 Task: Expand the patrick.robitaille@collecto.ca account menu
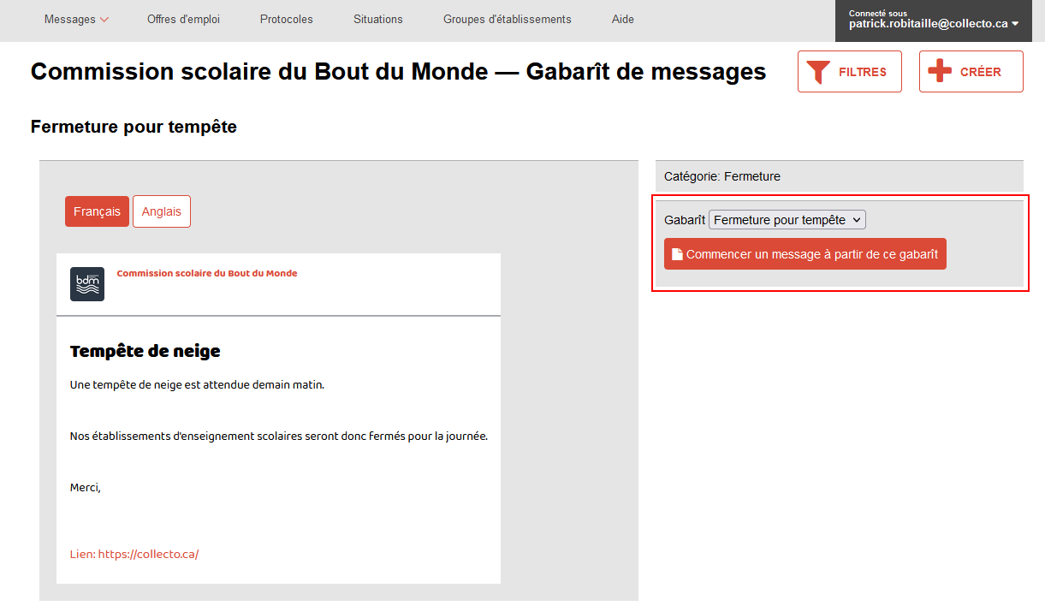[x=933, y=24]
